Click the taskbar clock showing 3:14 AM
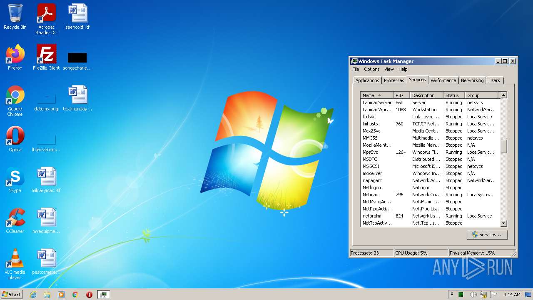 (x=512, y=295)
